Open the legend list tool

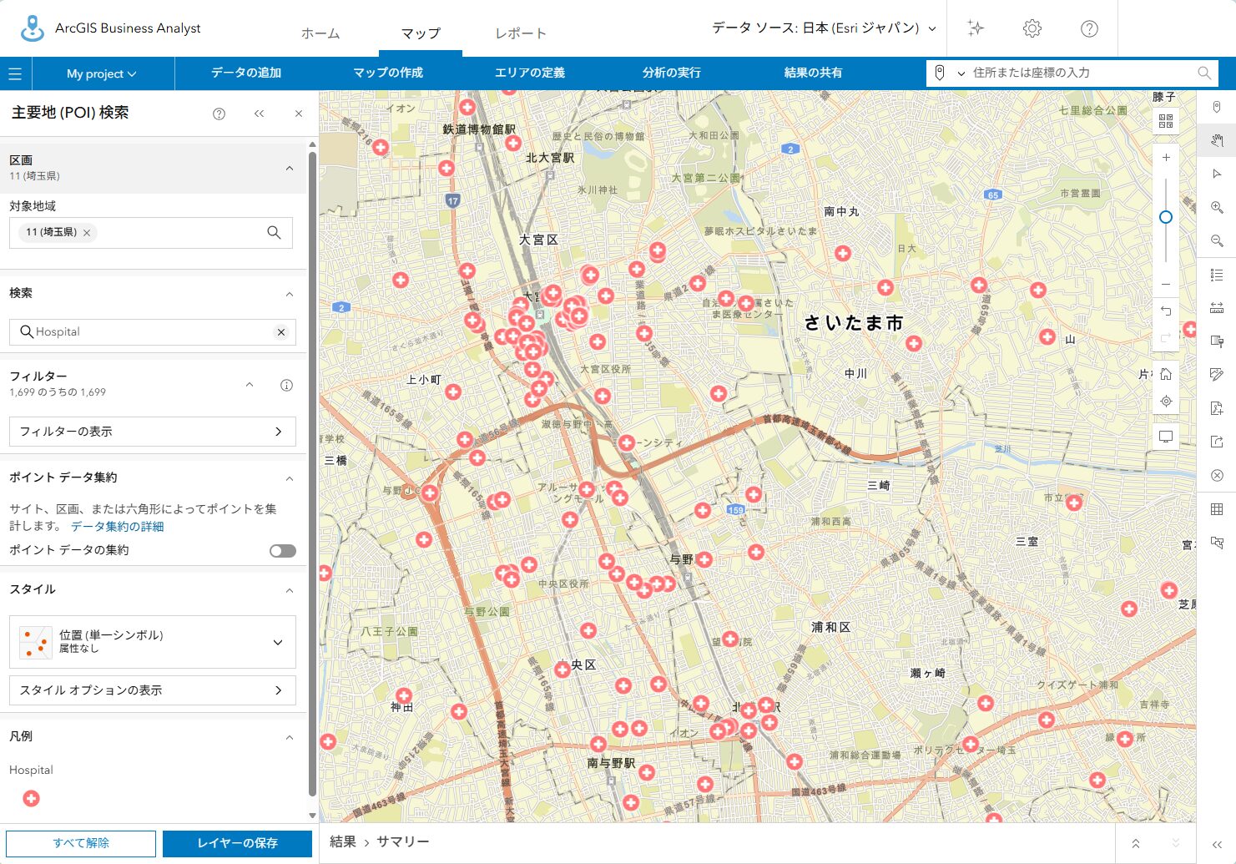(x=1217, y=275)
